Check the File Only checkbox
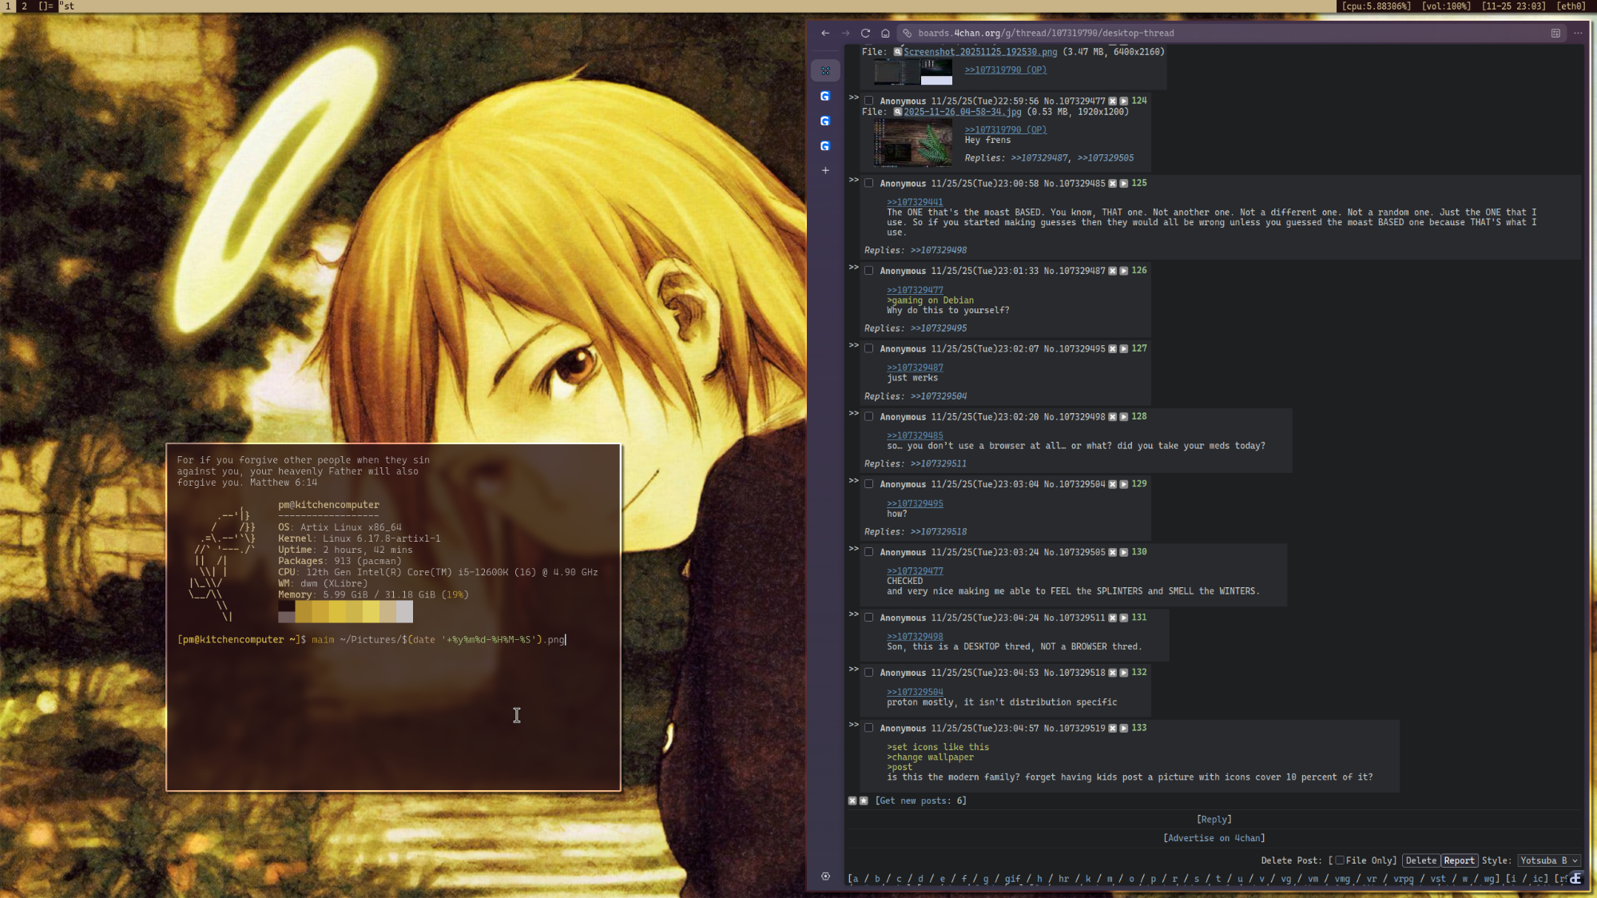The height and width of the screenshot is (898, 1597). [x=1340, y=860]
